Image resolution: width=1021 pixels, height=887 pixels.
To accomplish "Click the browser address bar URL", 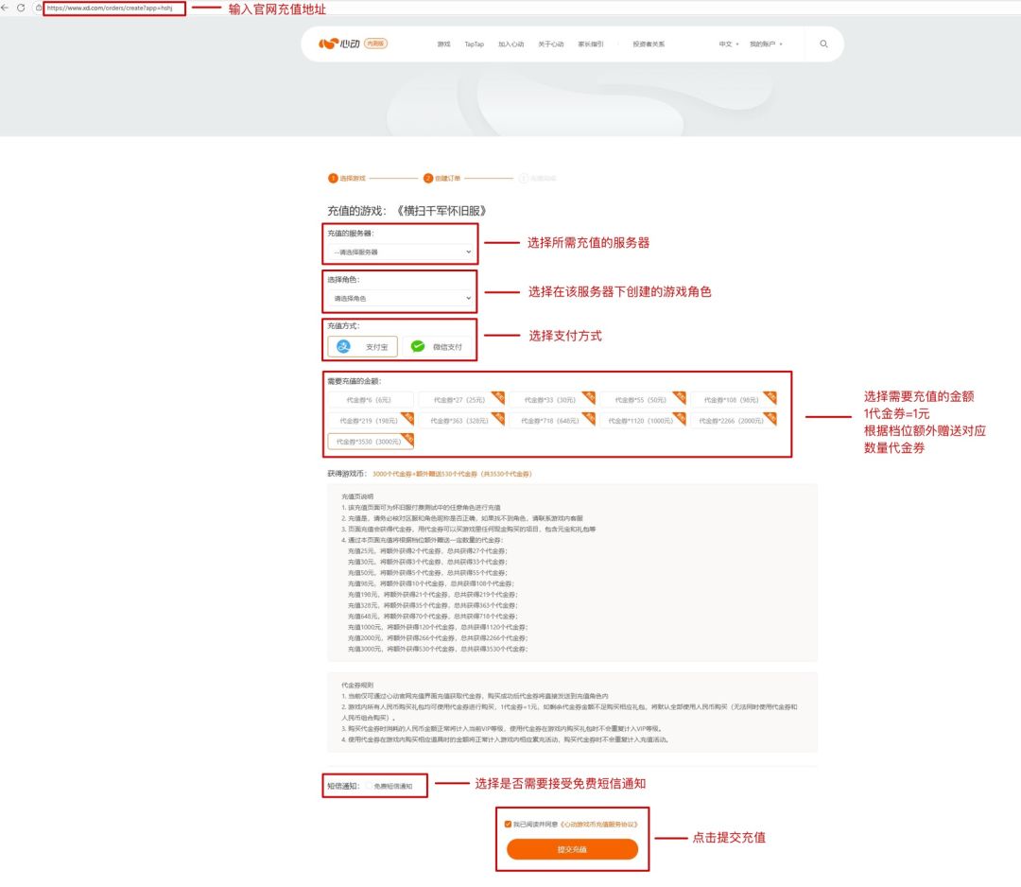I will tap(110, 9).
